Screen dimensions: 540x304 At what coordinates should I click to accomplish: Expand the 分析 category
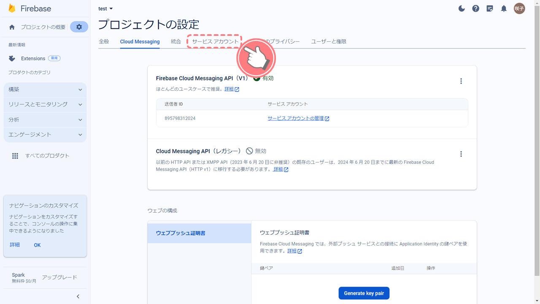(45, 119)
